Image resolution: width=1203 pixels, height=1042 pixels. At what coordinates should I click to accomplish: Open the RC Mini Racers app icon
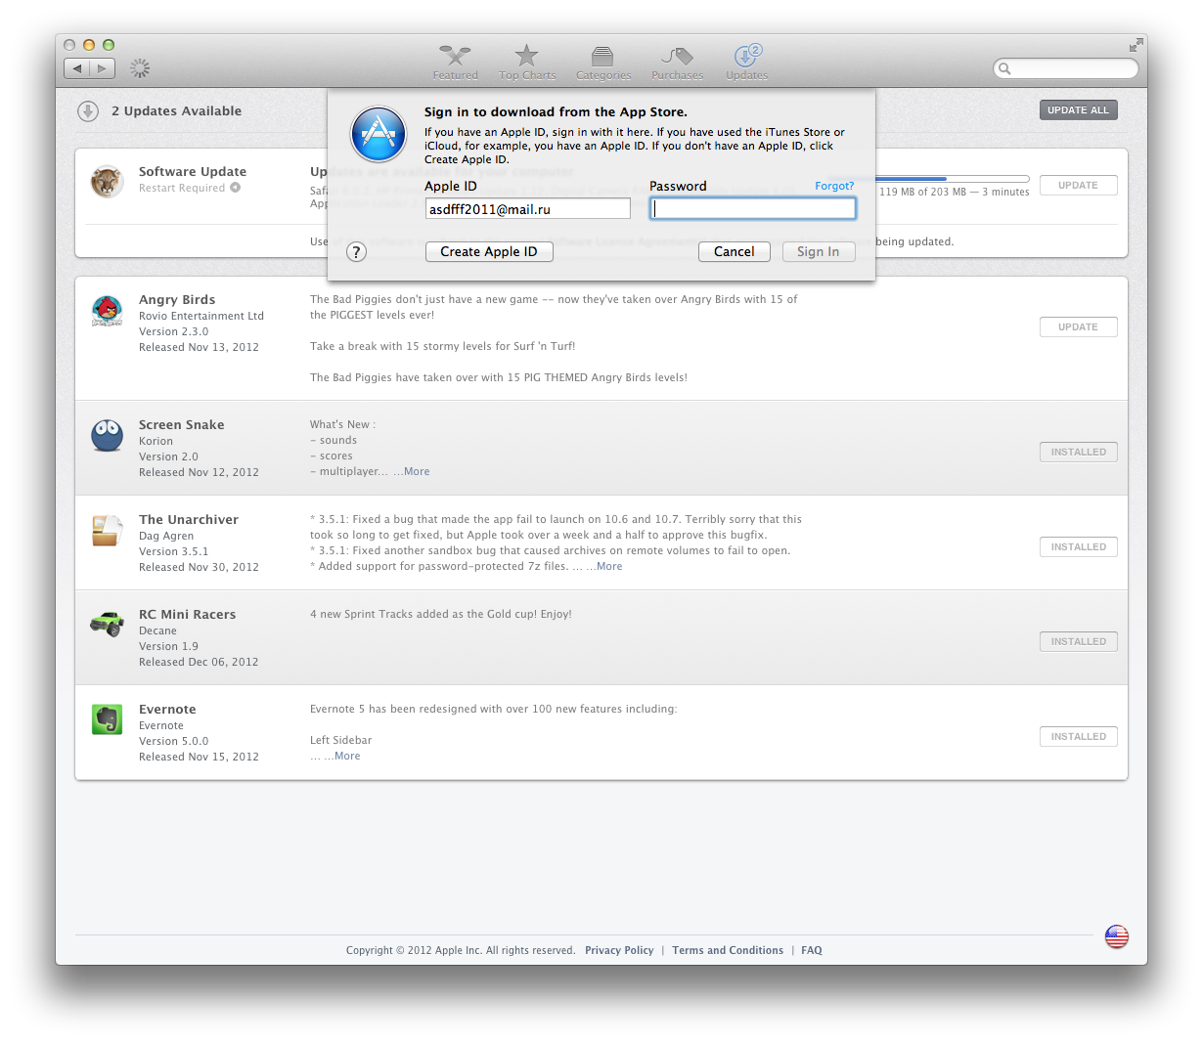pyautogui.click(x=107, y=624)
